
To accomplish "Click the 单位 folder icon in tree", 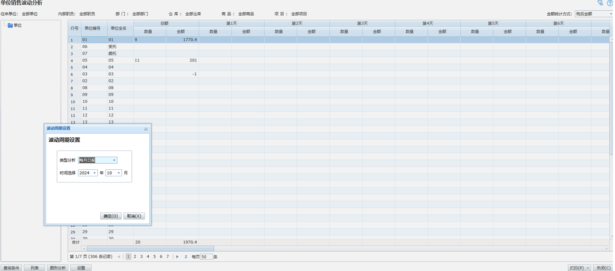I will (x=10, y=25).
